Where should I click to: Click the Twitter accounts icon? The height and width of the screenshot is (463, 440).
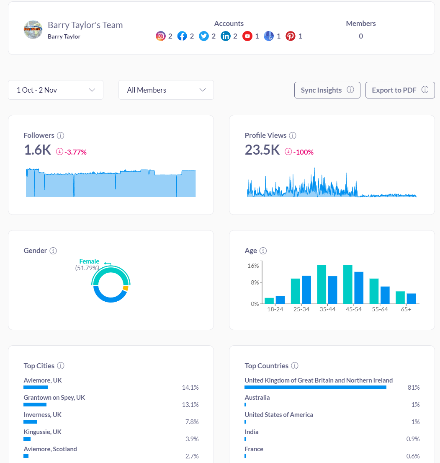(204, 36)
